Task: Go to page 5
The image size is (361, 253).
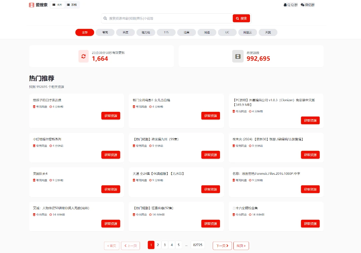Action: [x=179, y=245]
